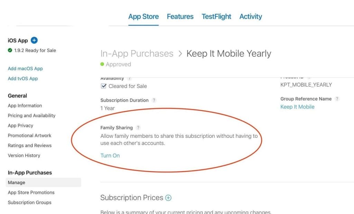Select the App Store tab
The width and height of the screenshot is (354, 214).
tap(143, 17)
